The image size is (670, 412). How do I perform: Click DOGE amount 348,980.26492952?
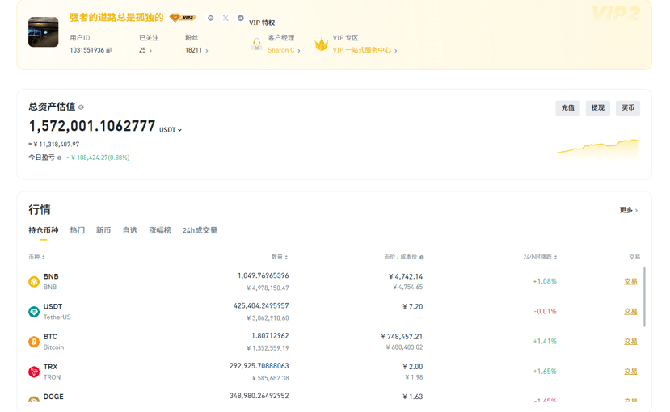(x=259, y=396)
